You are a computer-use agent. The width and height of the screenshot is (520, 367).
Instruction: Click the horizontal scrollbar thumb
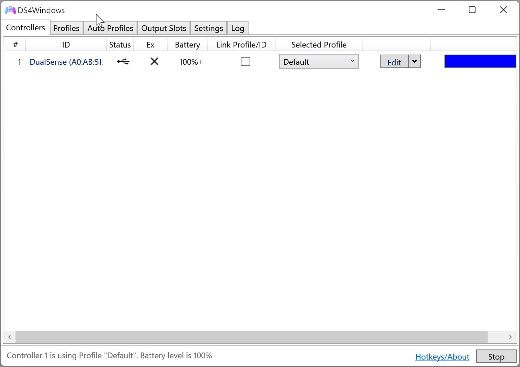(252, 337)
